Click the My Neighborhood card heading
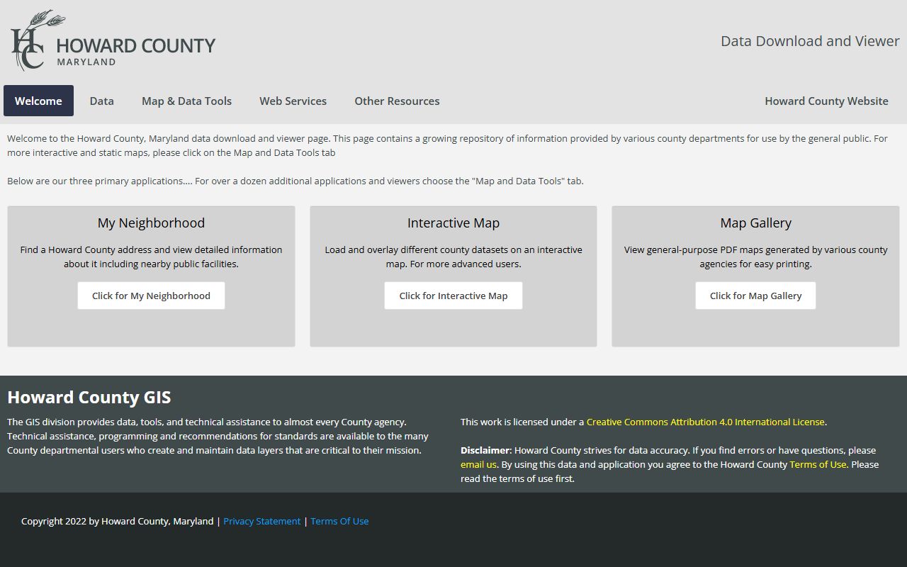 click(x=151, y=223)
